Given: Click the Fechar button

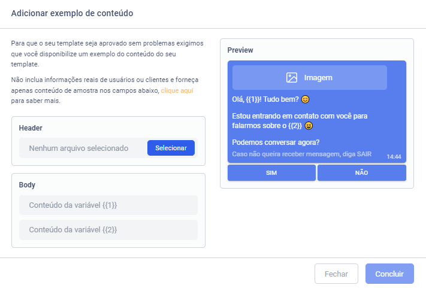Looking at the screenshot, I should click(x=336, y=274).
